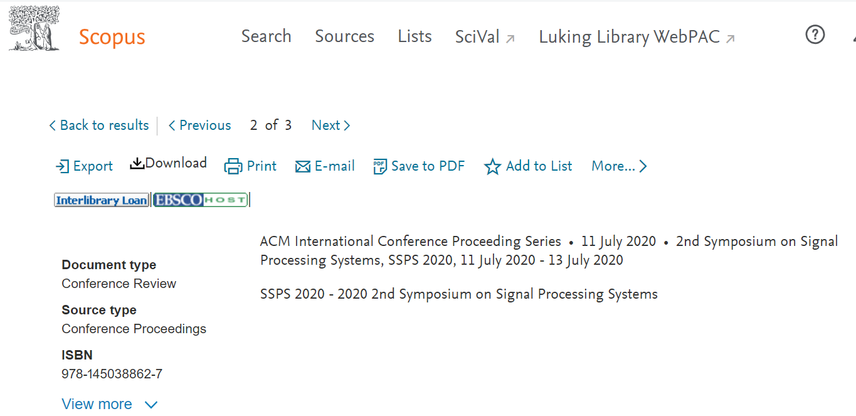Screen dimensions: 856x416
Task: Go to Previous document
Action: (199, 125)
